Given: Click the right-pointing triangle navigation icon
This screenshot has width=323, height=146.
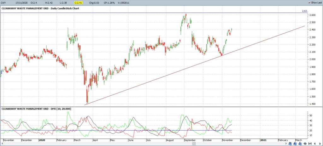Looking at the screenshot, I should (x=320, y=143).
